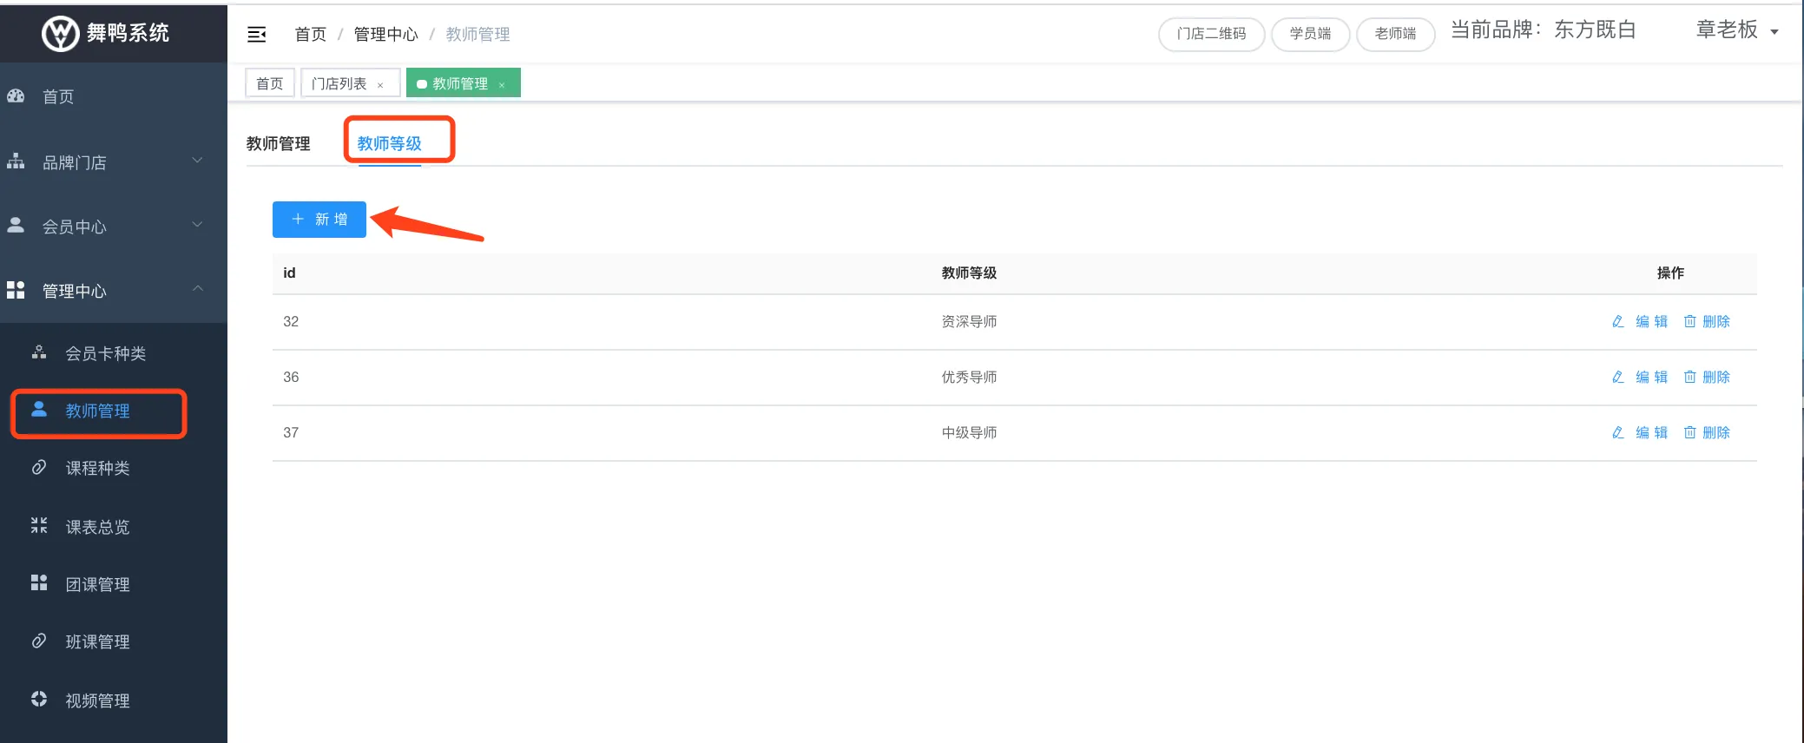
Task: Select the 首页 page tab
Action: [x=270, y=83]
